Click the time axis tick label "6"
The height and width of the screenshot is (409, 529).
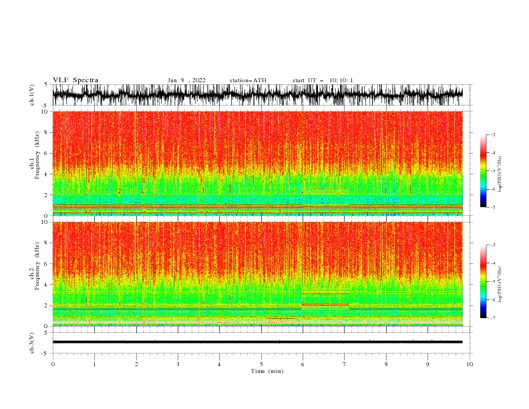pos(303,364)
